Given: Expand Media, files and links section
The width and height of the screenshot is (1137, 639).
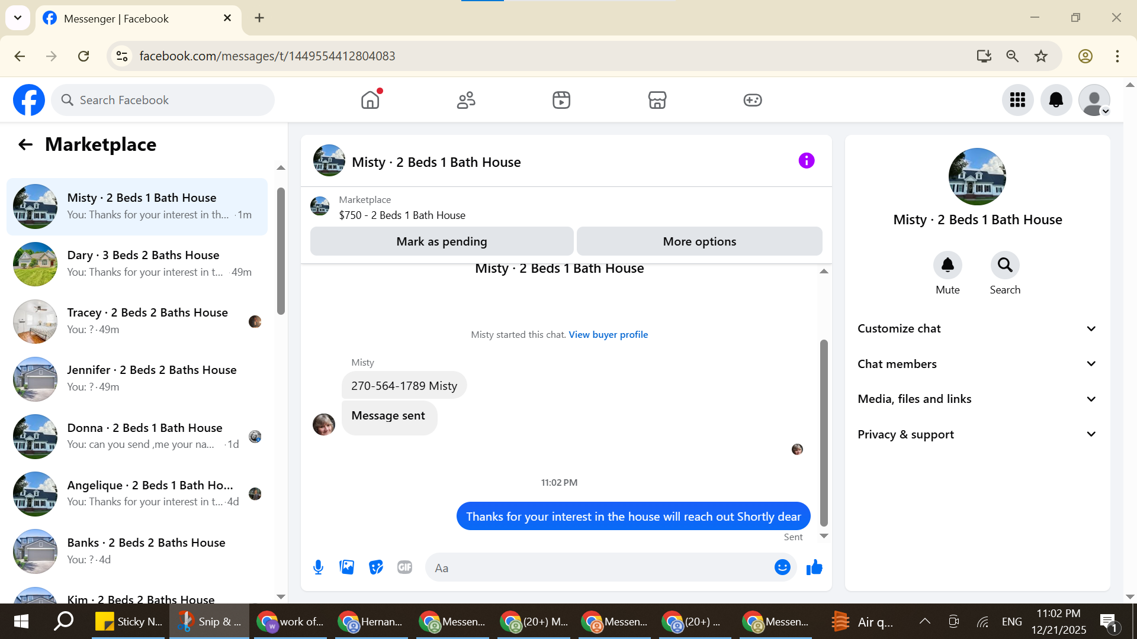Looking at the screenshot, I should click(977, 399).
